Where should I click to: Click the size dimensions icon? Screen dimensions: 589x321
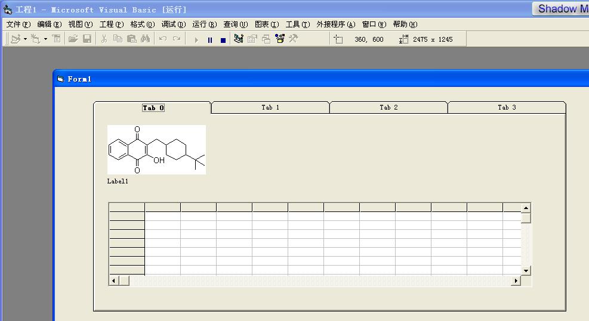[x=403, y=39]
